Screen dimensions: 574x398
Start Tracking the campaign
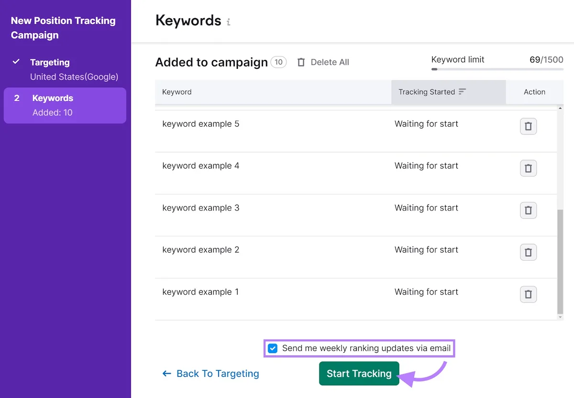coord(359,374)
